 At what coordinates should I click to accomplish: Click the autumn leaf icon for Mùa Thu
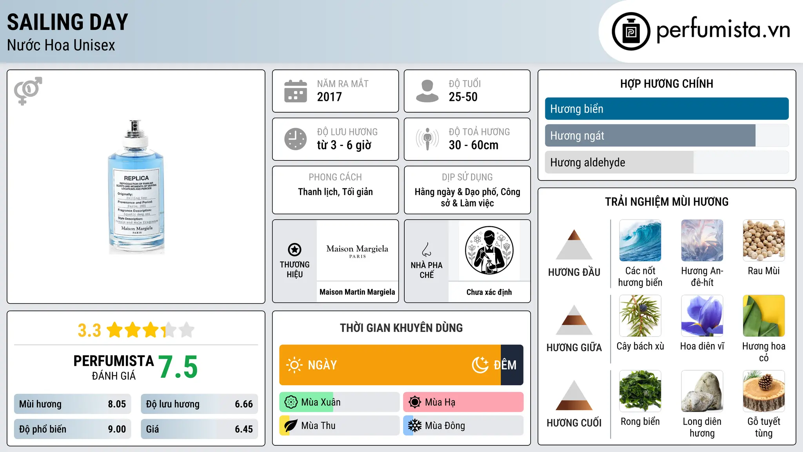tap(291, 426)
